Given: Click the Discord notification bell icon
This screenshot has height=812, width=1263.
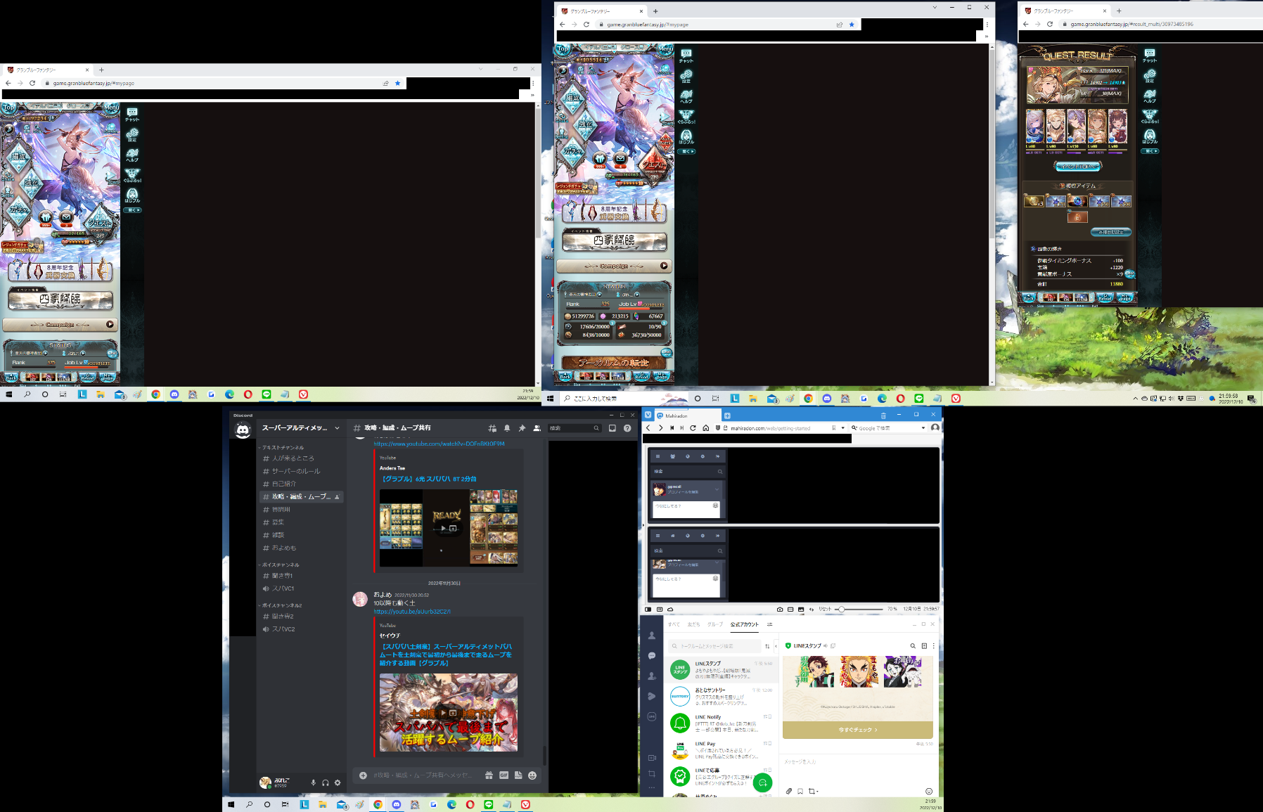Looking at the screenshot, I should 506,428.
